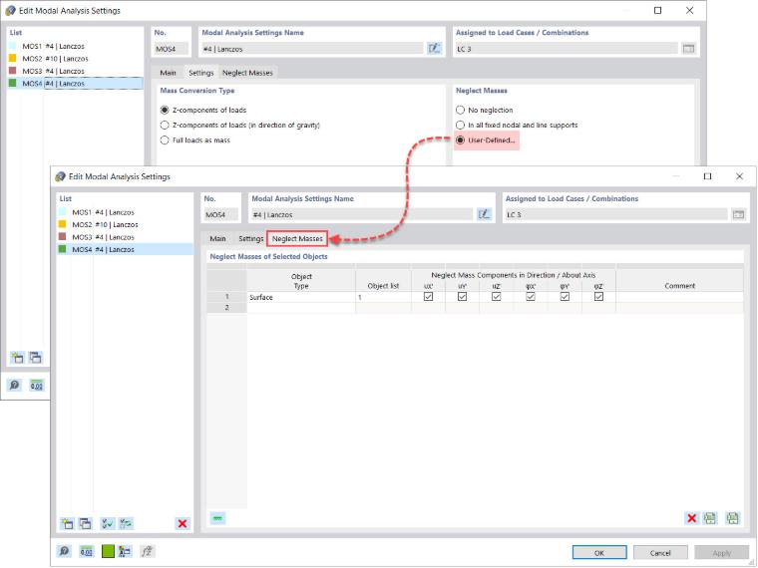The width and height of the screenshot is (758, 568).
Task: Toggle φX checkbox for Surface row
Action: coord(531,297)
